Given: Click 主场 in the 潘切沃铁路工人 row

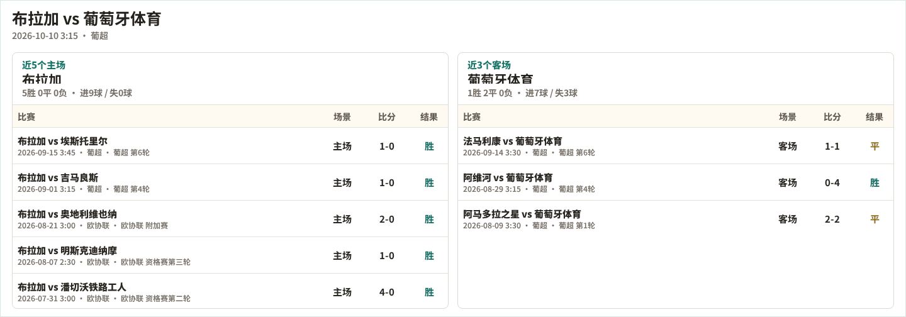Looking at the screenshot, I should click(342, 292).
